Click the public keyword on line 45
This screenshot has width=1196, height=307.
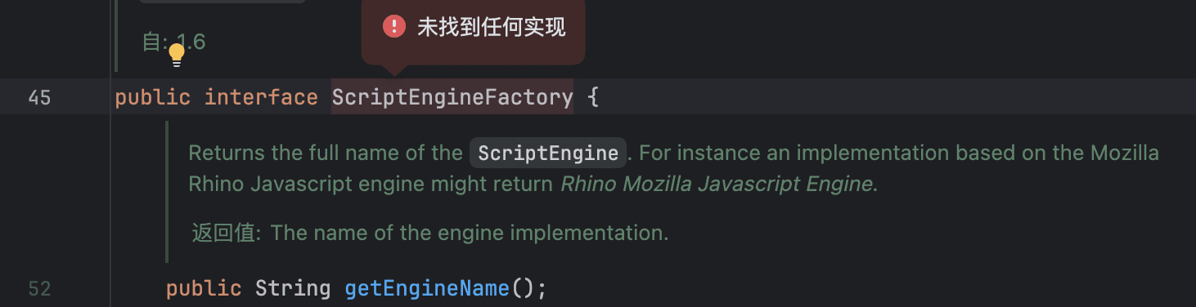tap(153, 97)
